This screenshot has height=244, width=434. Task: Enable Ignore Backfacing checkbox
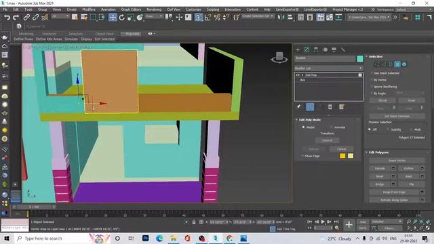point(372,87)
